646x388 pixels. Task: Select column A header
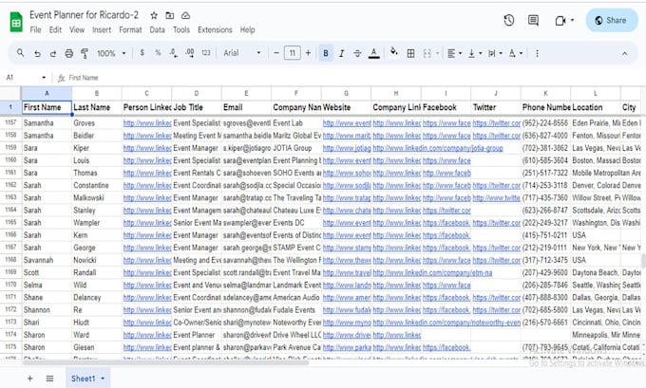(x=47, y=93)
